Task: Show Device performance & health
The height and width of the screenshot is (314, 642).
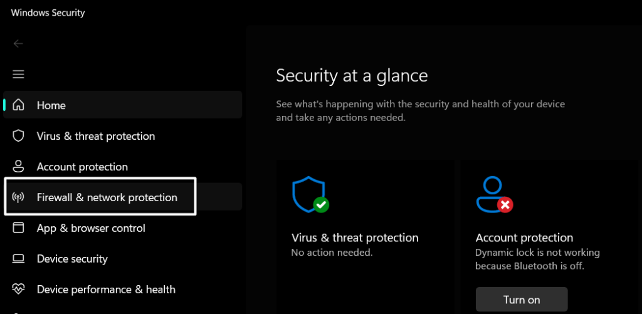Action: 106,290
